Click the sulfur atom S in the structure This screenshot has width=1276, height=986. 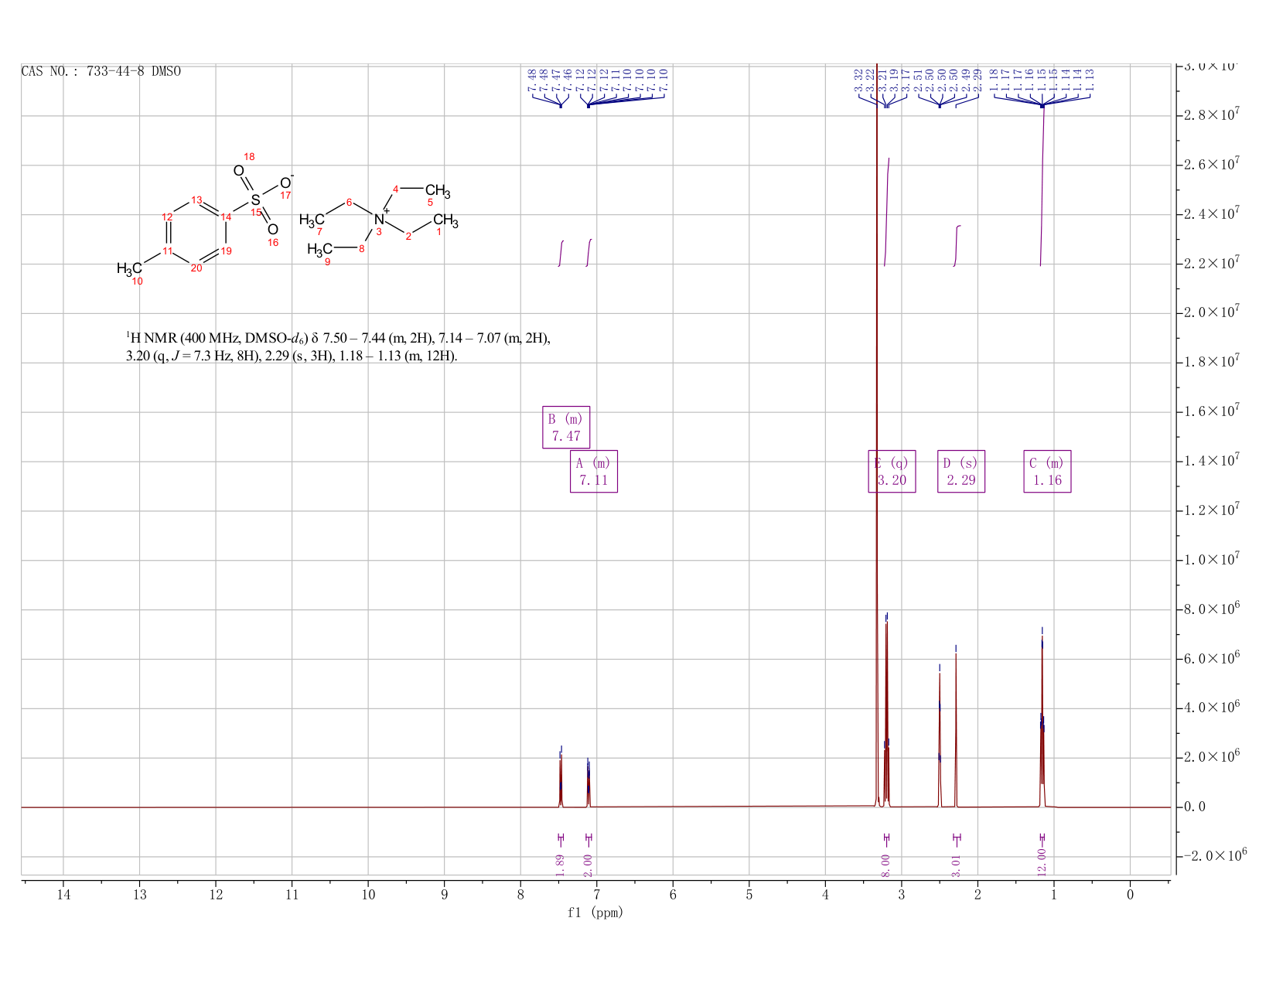(255, 200)
